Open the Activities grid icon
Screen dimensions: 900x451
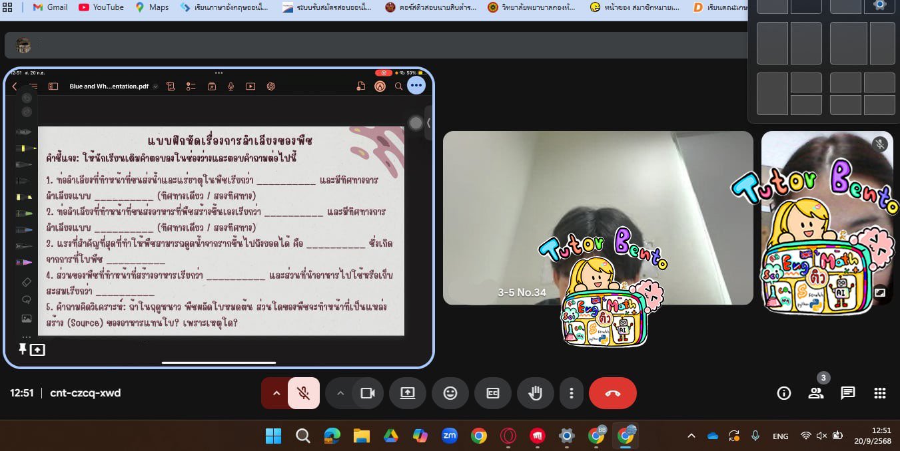(879, 393)
